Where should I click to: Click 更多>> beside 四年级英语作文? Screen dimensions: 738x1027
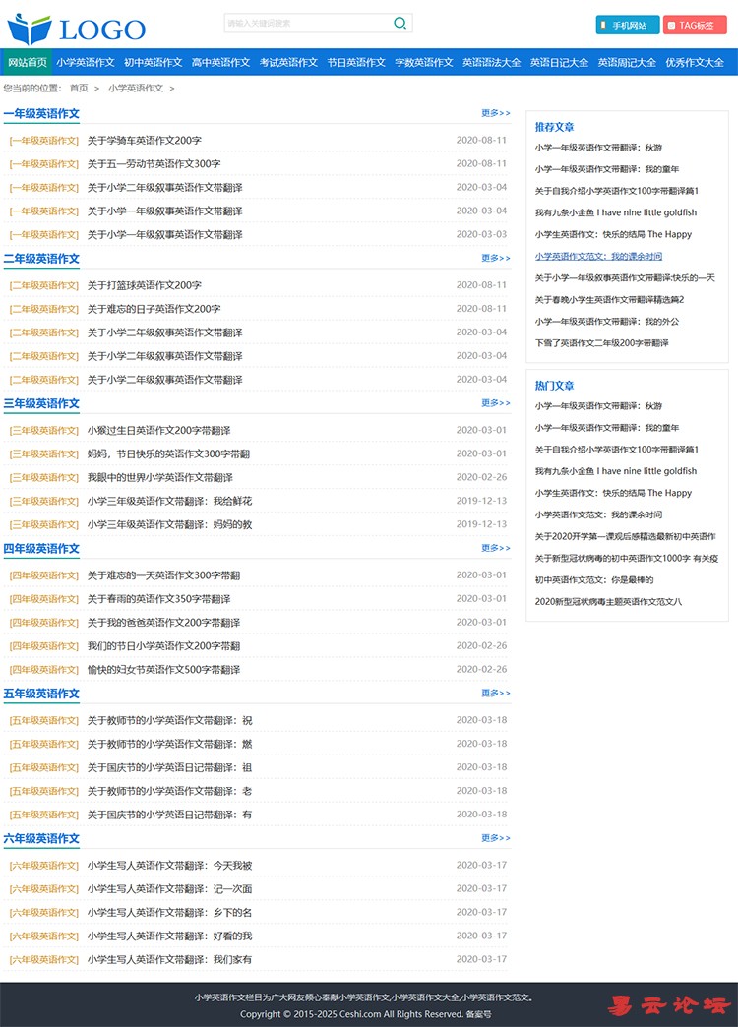click(x=496, y=548)
